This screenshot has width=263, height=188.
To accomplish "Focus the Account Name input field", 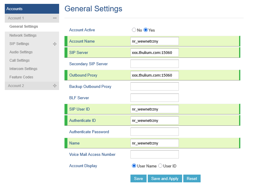I will point(154,41).
